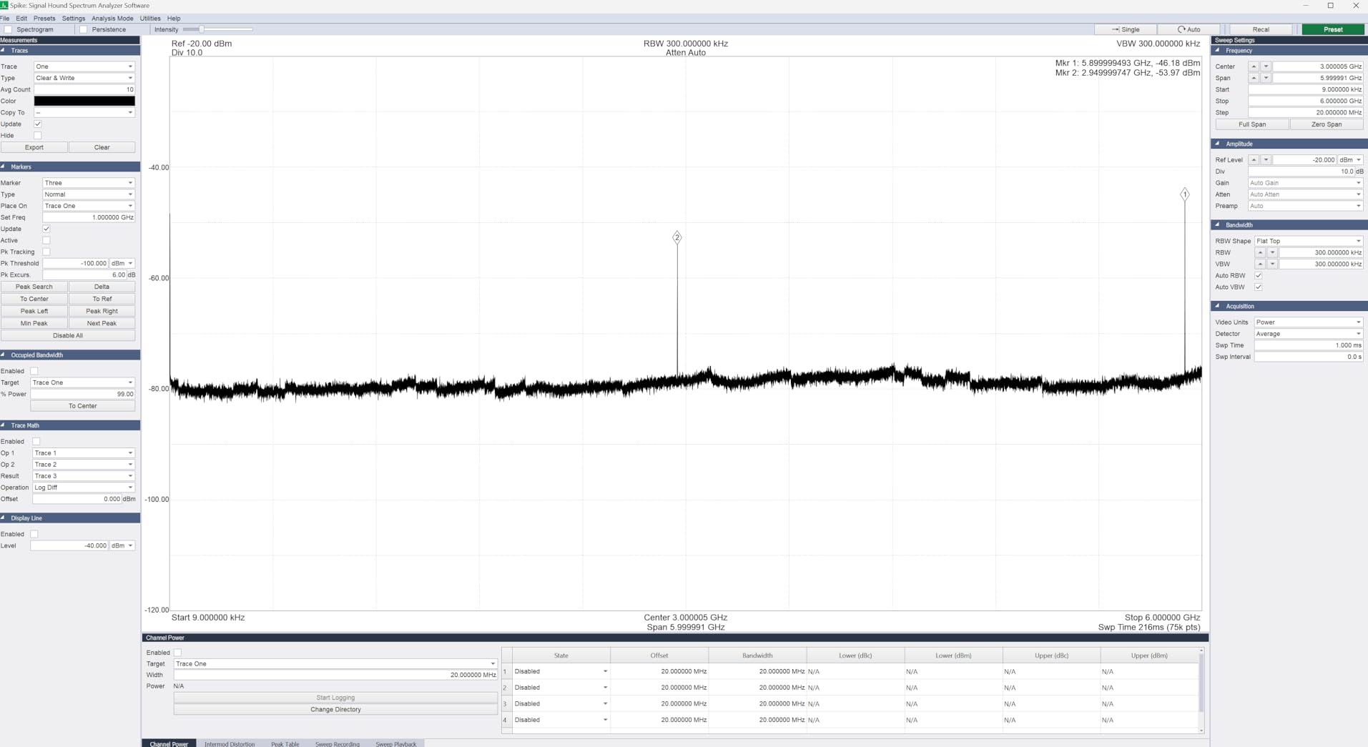Enable the Spectrogram checkbox
The image size is (1368, 747).
click(8, 29)
